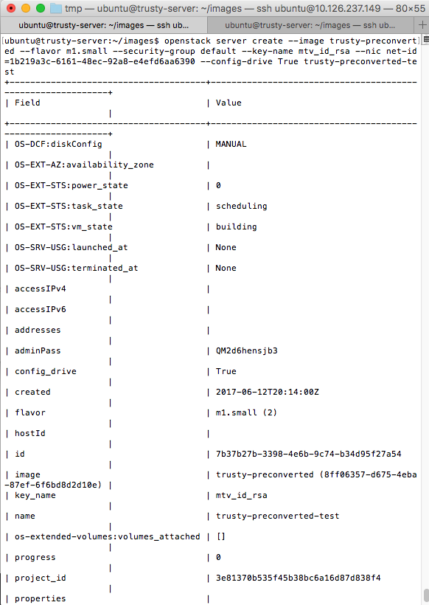Click the task_state value scheduling
Screen dimensions: 429x605
coord(241,206)
